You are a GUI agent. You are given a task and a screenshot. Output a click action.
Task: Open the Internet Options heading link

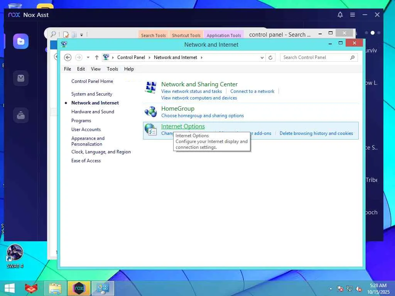point(183,126)
